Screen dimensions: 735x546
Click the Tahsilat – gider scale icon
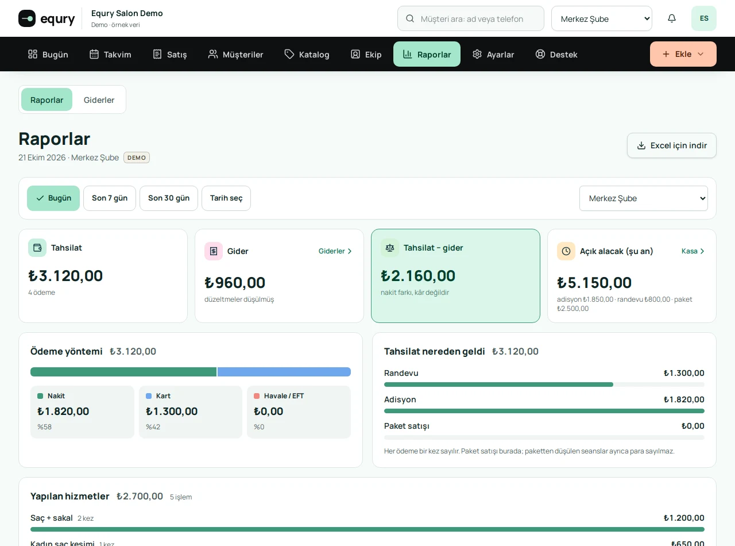tap(390, 248)
